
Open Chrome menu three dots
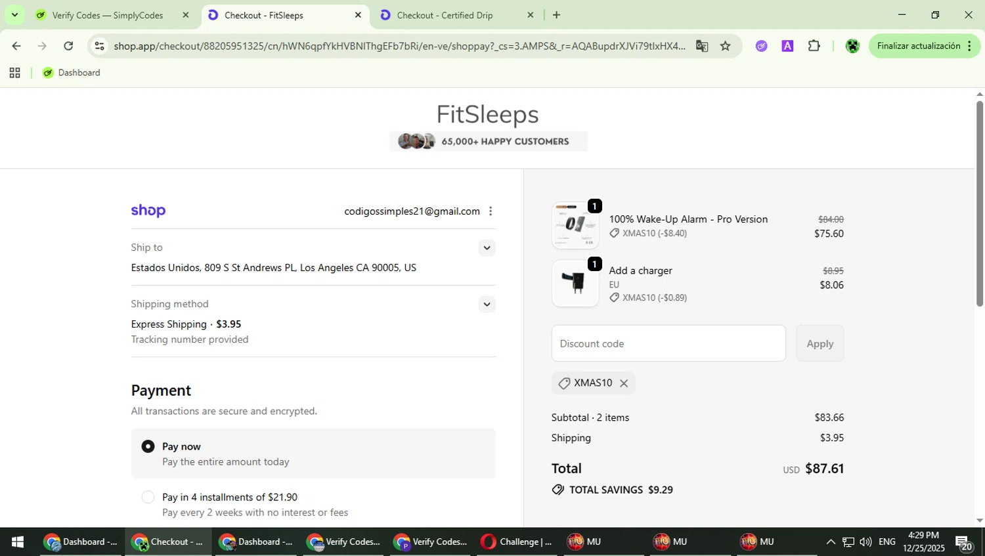[x=969, y=46]
